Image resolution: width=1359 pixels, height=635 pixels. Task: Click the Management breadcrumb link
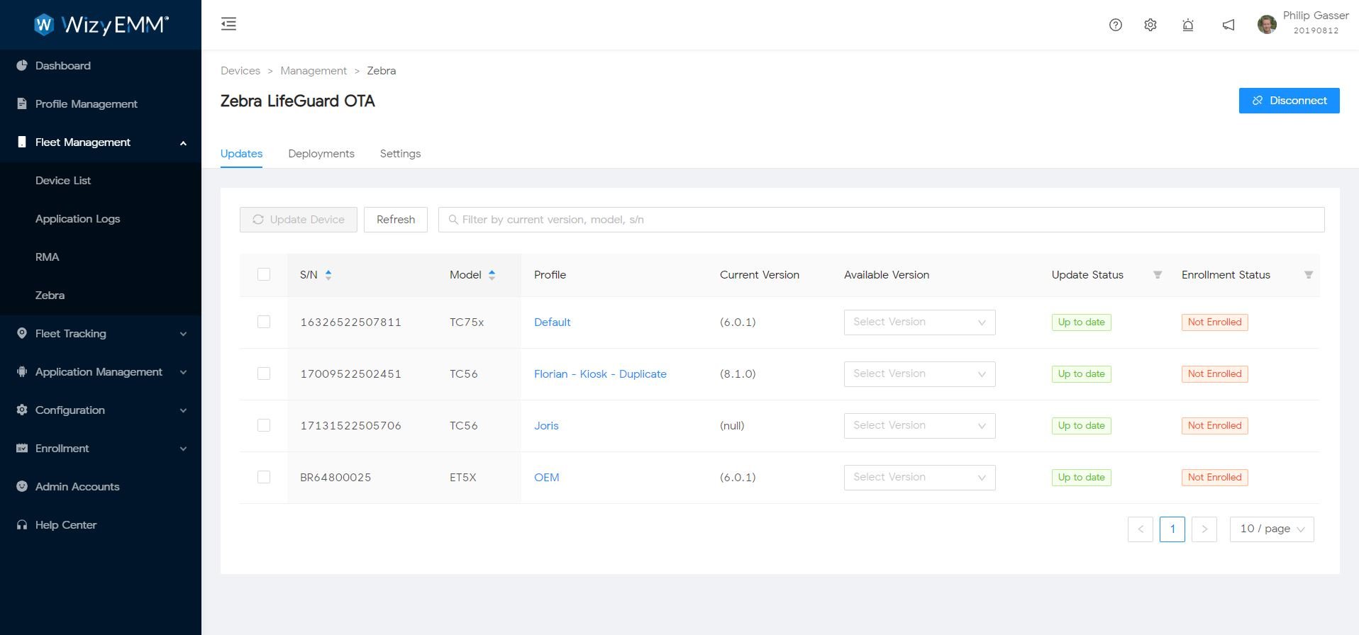(x=314, y=71)
